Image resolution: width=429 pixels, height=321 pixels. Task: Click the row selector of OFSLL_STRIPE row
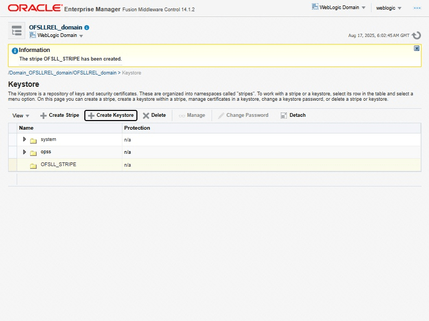click(x=12, y=165)
